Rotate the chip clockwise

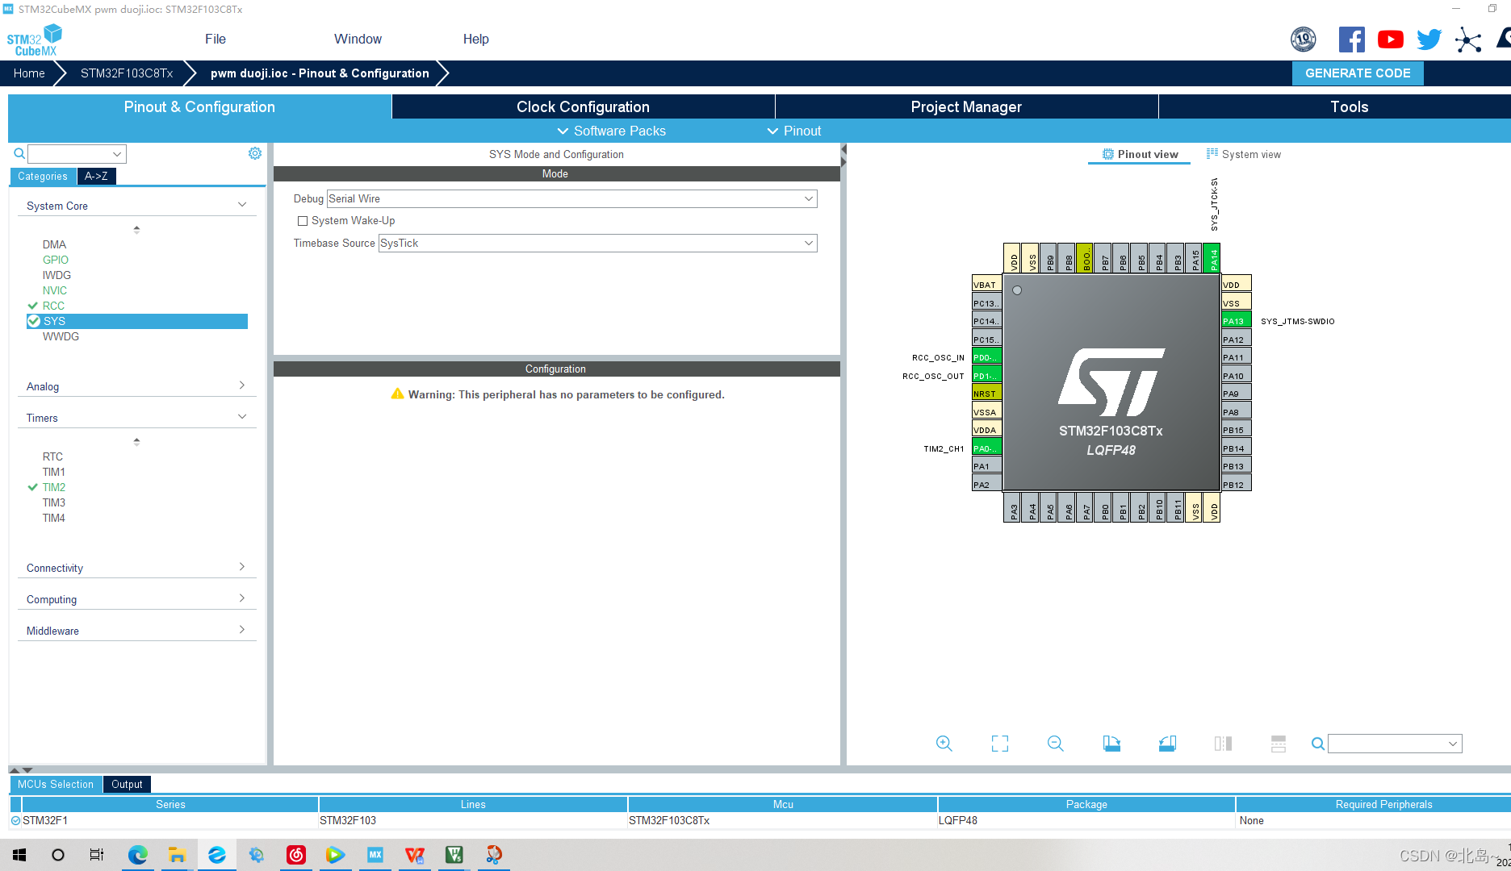(x=1111, y=743)
